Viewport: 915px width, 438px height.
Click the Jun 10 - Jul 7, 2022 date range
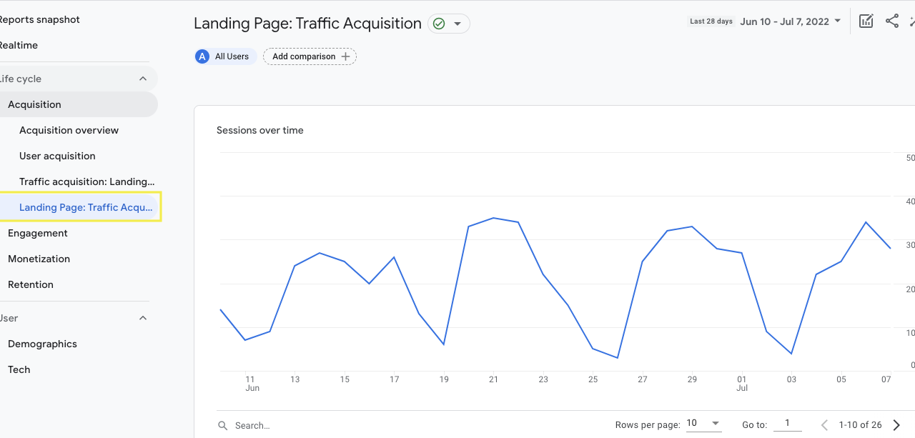[785, 21]
